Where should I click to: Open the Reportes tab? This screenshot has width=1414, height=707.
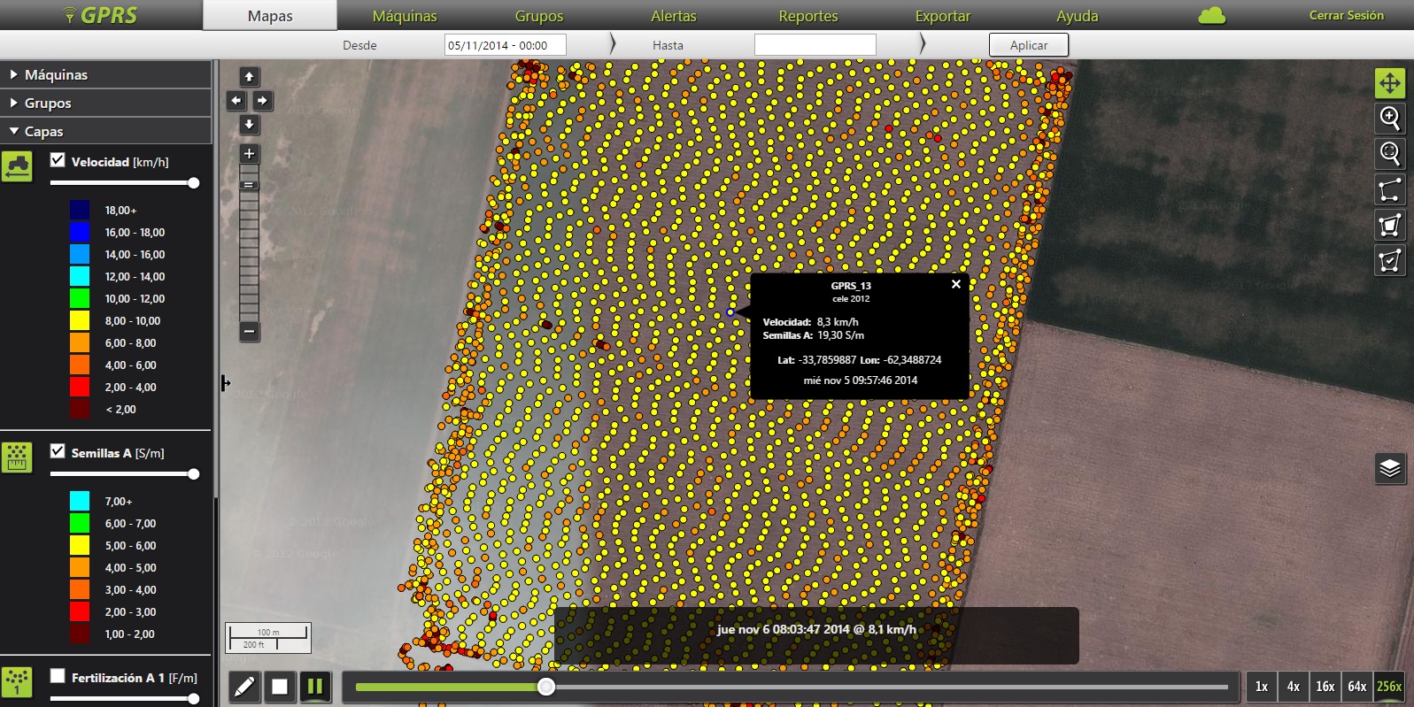(807, 16)
